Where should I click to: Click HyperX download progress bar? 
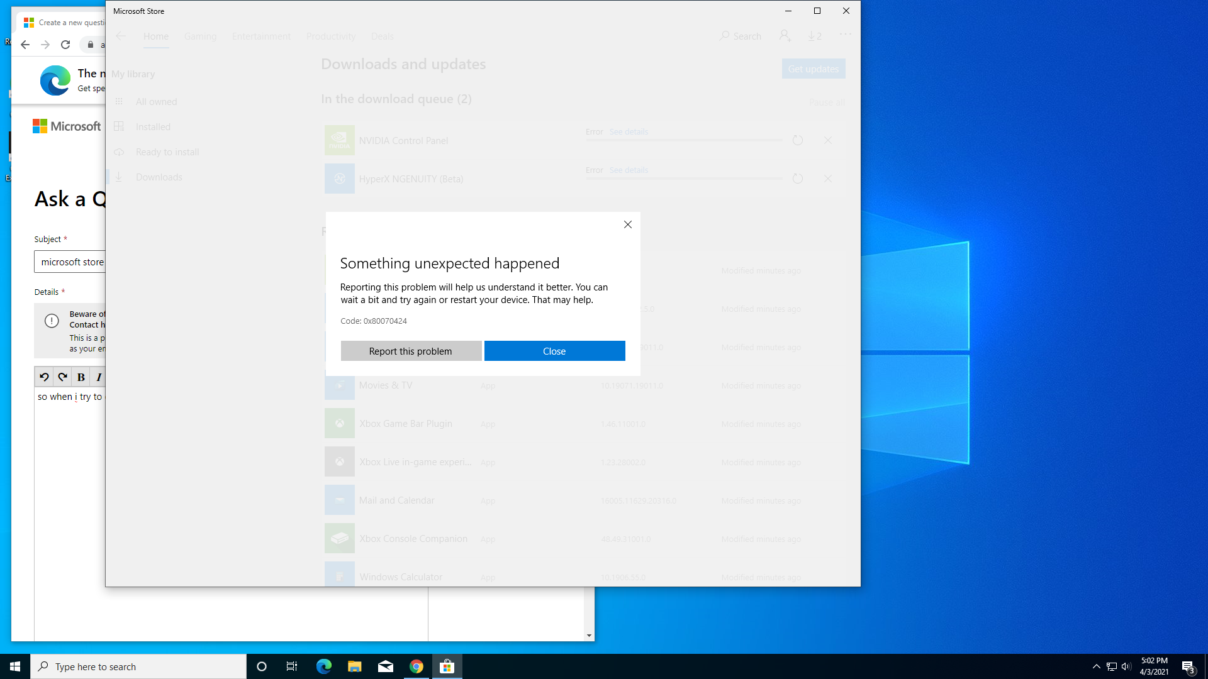(684, 179)
